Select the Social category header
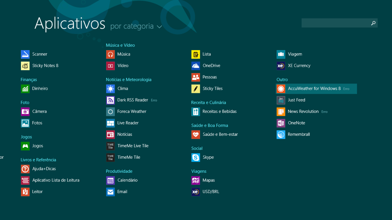392x220 pixels. coord(197,148)
